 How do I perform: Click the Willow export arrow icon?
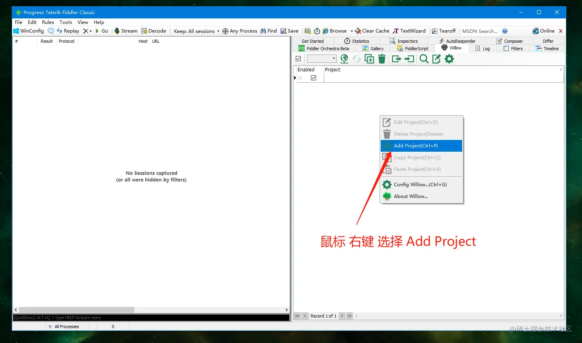396,59
